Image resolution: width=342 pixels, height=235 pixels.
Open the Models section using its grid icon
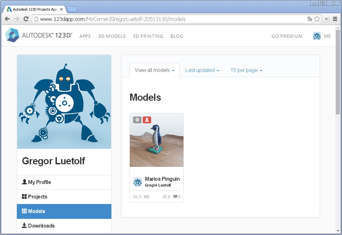24,211
